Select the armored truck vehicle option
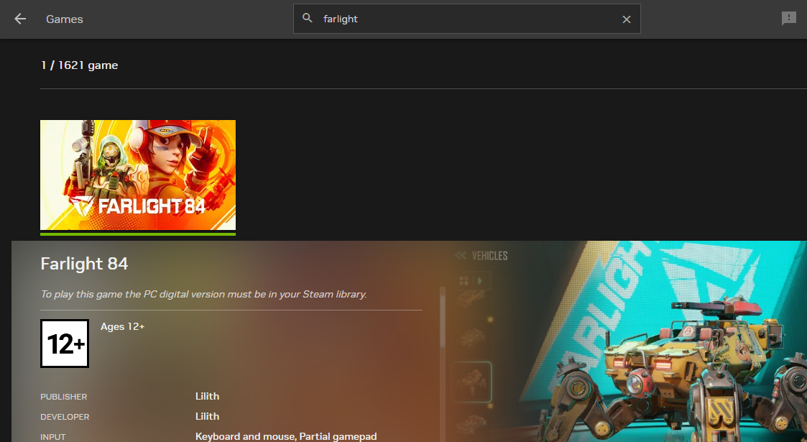Viewport: 807px width, 442px height. coord(472,336)
